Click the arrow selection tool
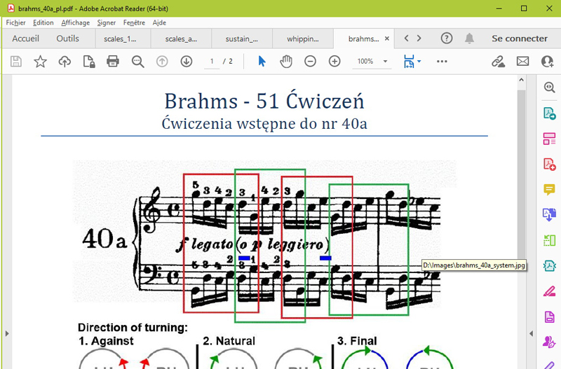Screen dimensions: 561x369 pyautogui.click(x=262, y=62)
